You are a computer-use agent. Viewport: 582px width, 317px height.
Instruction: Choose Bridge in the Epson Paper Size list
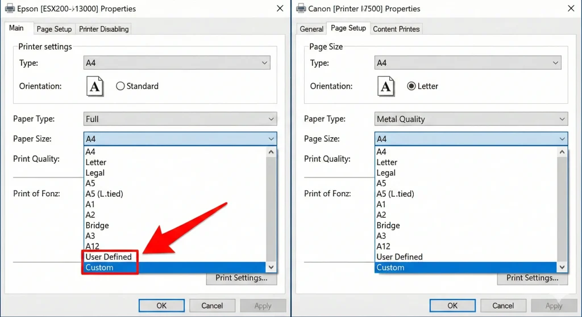175,226
